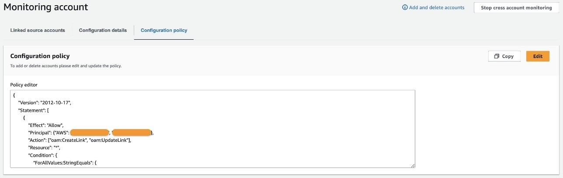Place cursor on the "Version" line in editor

(45, 103)
